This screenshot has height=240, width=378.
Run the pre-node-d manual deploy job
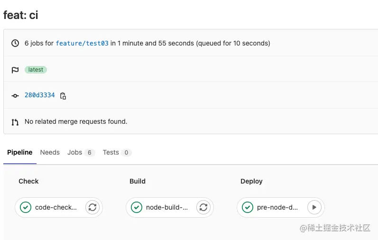pos(314,207)
